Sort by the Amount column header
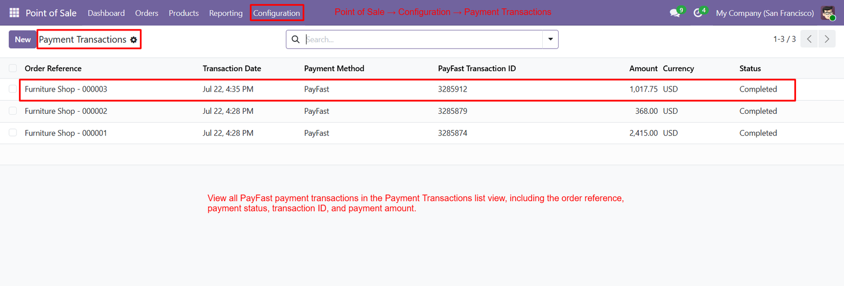The height and width of the screenshot is (286, 844). point(643,68)
